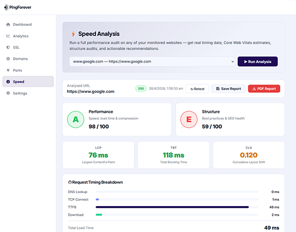
Task: Click the 59 / 100 structure score
Action: (212, 127)
